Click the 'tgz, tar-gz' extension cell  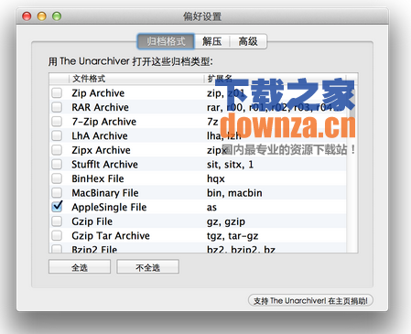233,236
